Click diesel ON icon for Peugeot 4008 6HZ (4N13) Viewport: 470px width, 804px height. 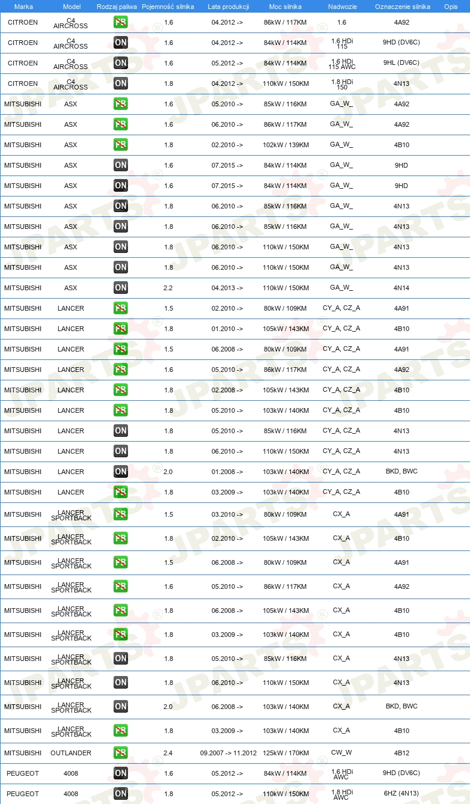[121, 794]
